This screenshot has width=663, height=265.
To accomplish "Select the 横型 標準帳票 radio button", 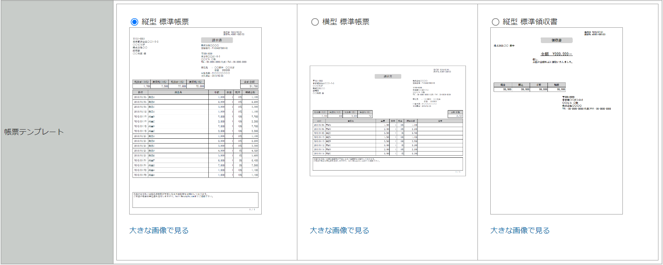I will tap(315, 22).
